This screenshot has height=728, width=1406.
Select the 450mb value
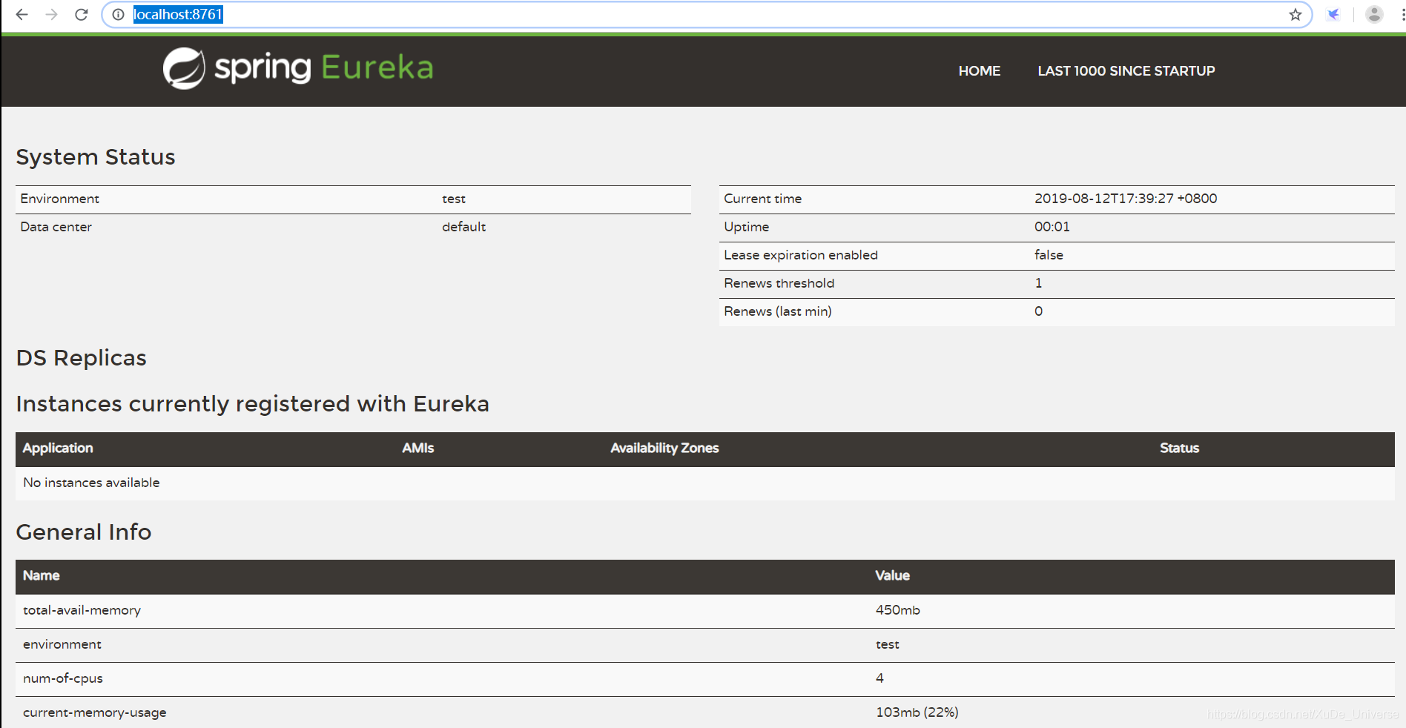pyautogui.click(x=897, y=610)
